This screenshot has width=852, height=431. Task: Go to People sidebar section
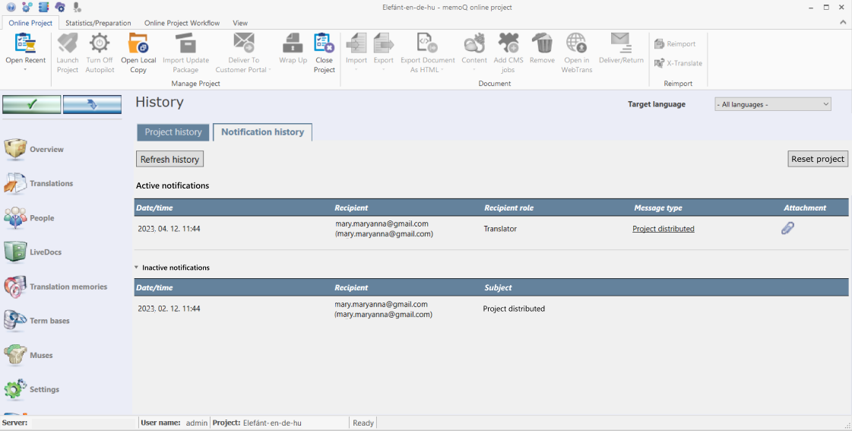[42, 218]
